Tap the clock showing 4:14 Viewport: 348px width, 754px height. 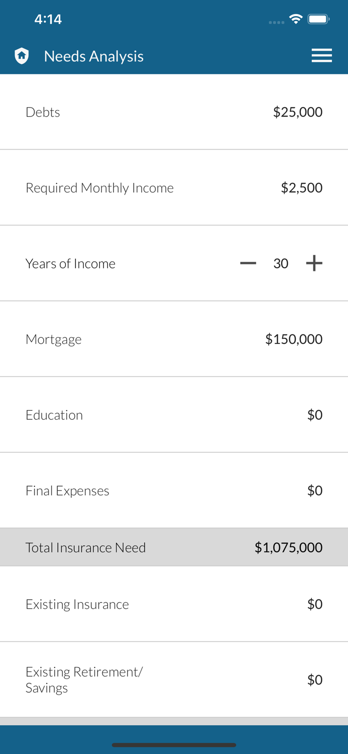point(48,19)
